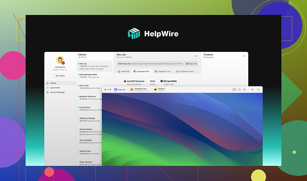307x181 pixels.
Task: Click Screen 1 breadcrumb in remote session window
Action: point(160,90)
